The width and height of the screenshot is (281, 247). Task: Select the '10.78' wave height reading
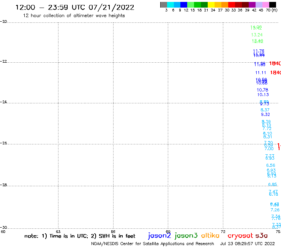tap(262, 90)
